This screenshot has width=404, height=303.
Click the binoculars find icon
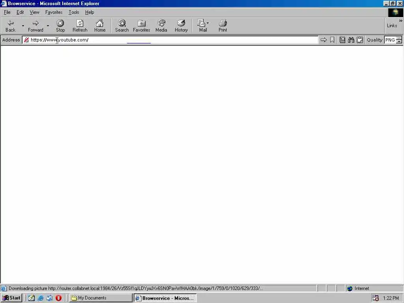[x=351, y=40]
